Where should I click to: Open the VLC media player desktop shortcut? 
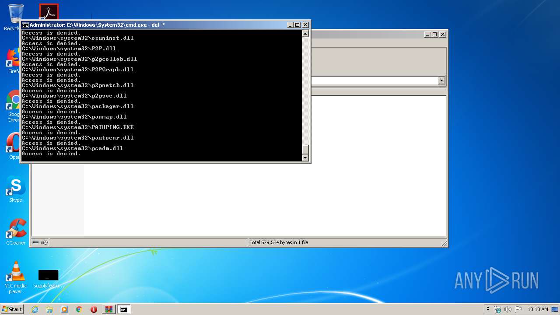[16, 277]
